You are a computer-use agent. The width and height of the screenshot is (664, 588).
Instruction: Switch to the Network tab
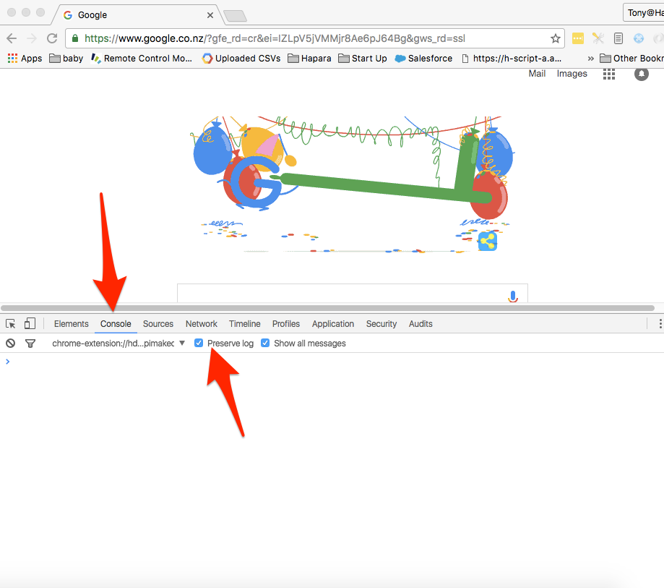pyautogui.click(x=201, y=324)
